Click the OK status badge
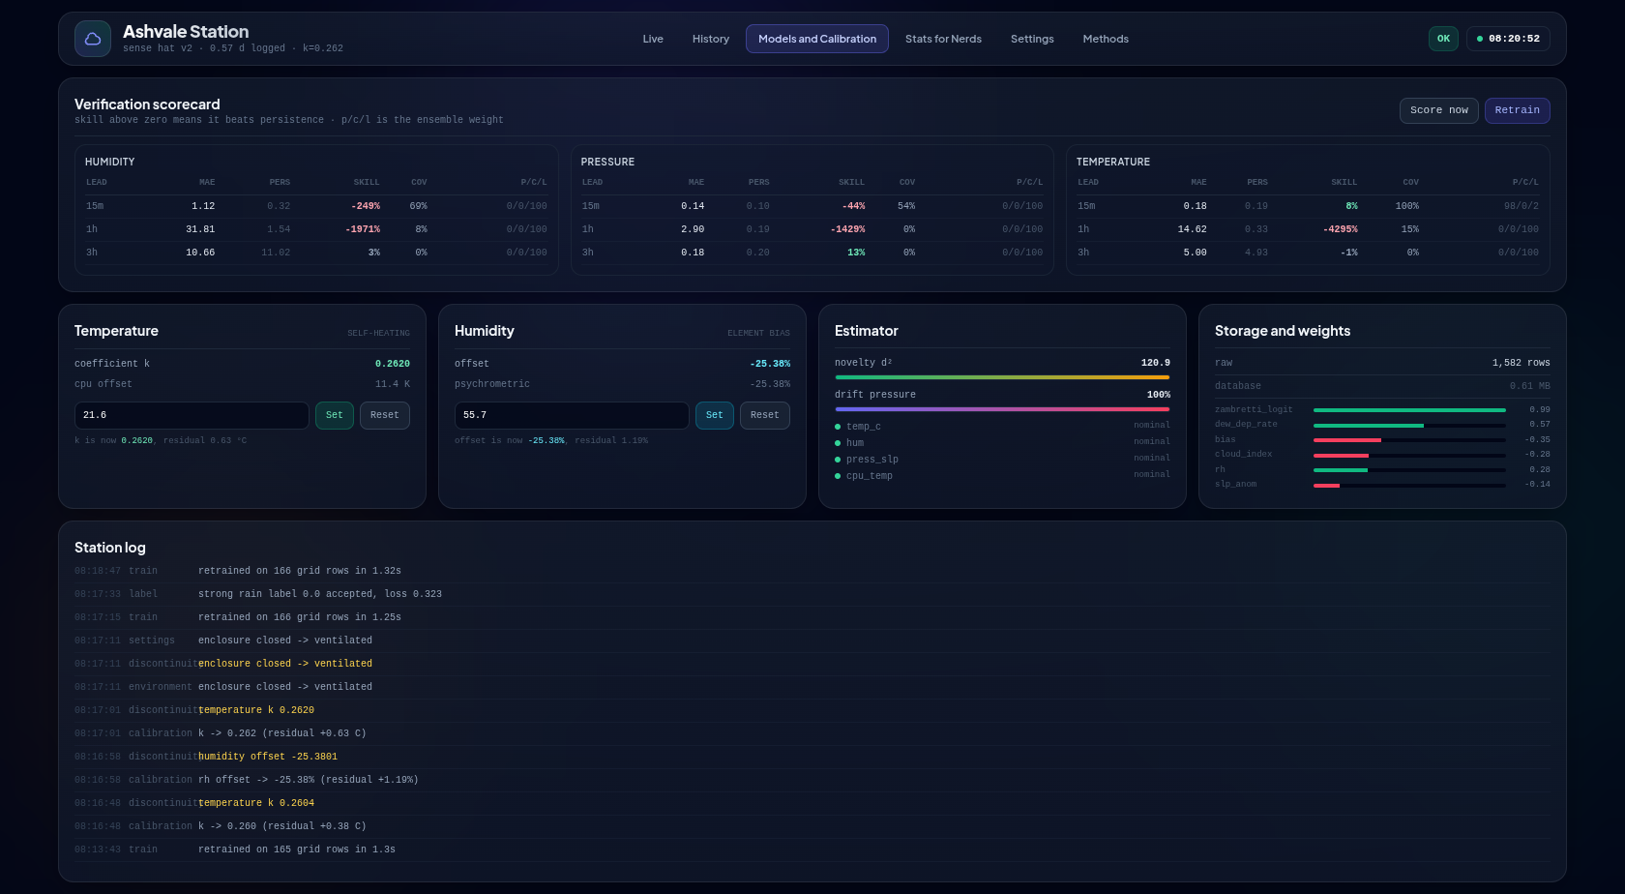The width and height of the screenshot is (1625, 894). click(x=1443, y=39)
